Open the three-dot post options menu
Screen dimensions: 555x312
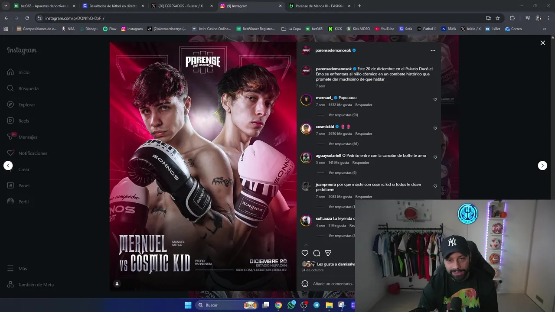tap(433, 51)
